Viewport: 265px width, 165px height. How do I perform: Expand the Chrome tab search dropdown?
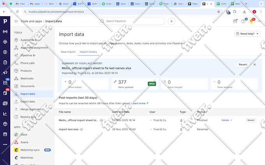click(261, 4)
